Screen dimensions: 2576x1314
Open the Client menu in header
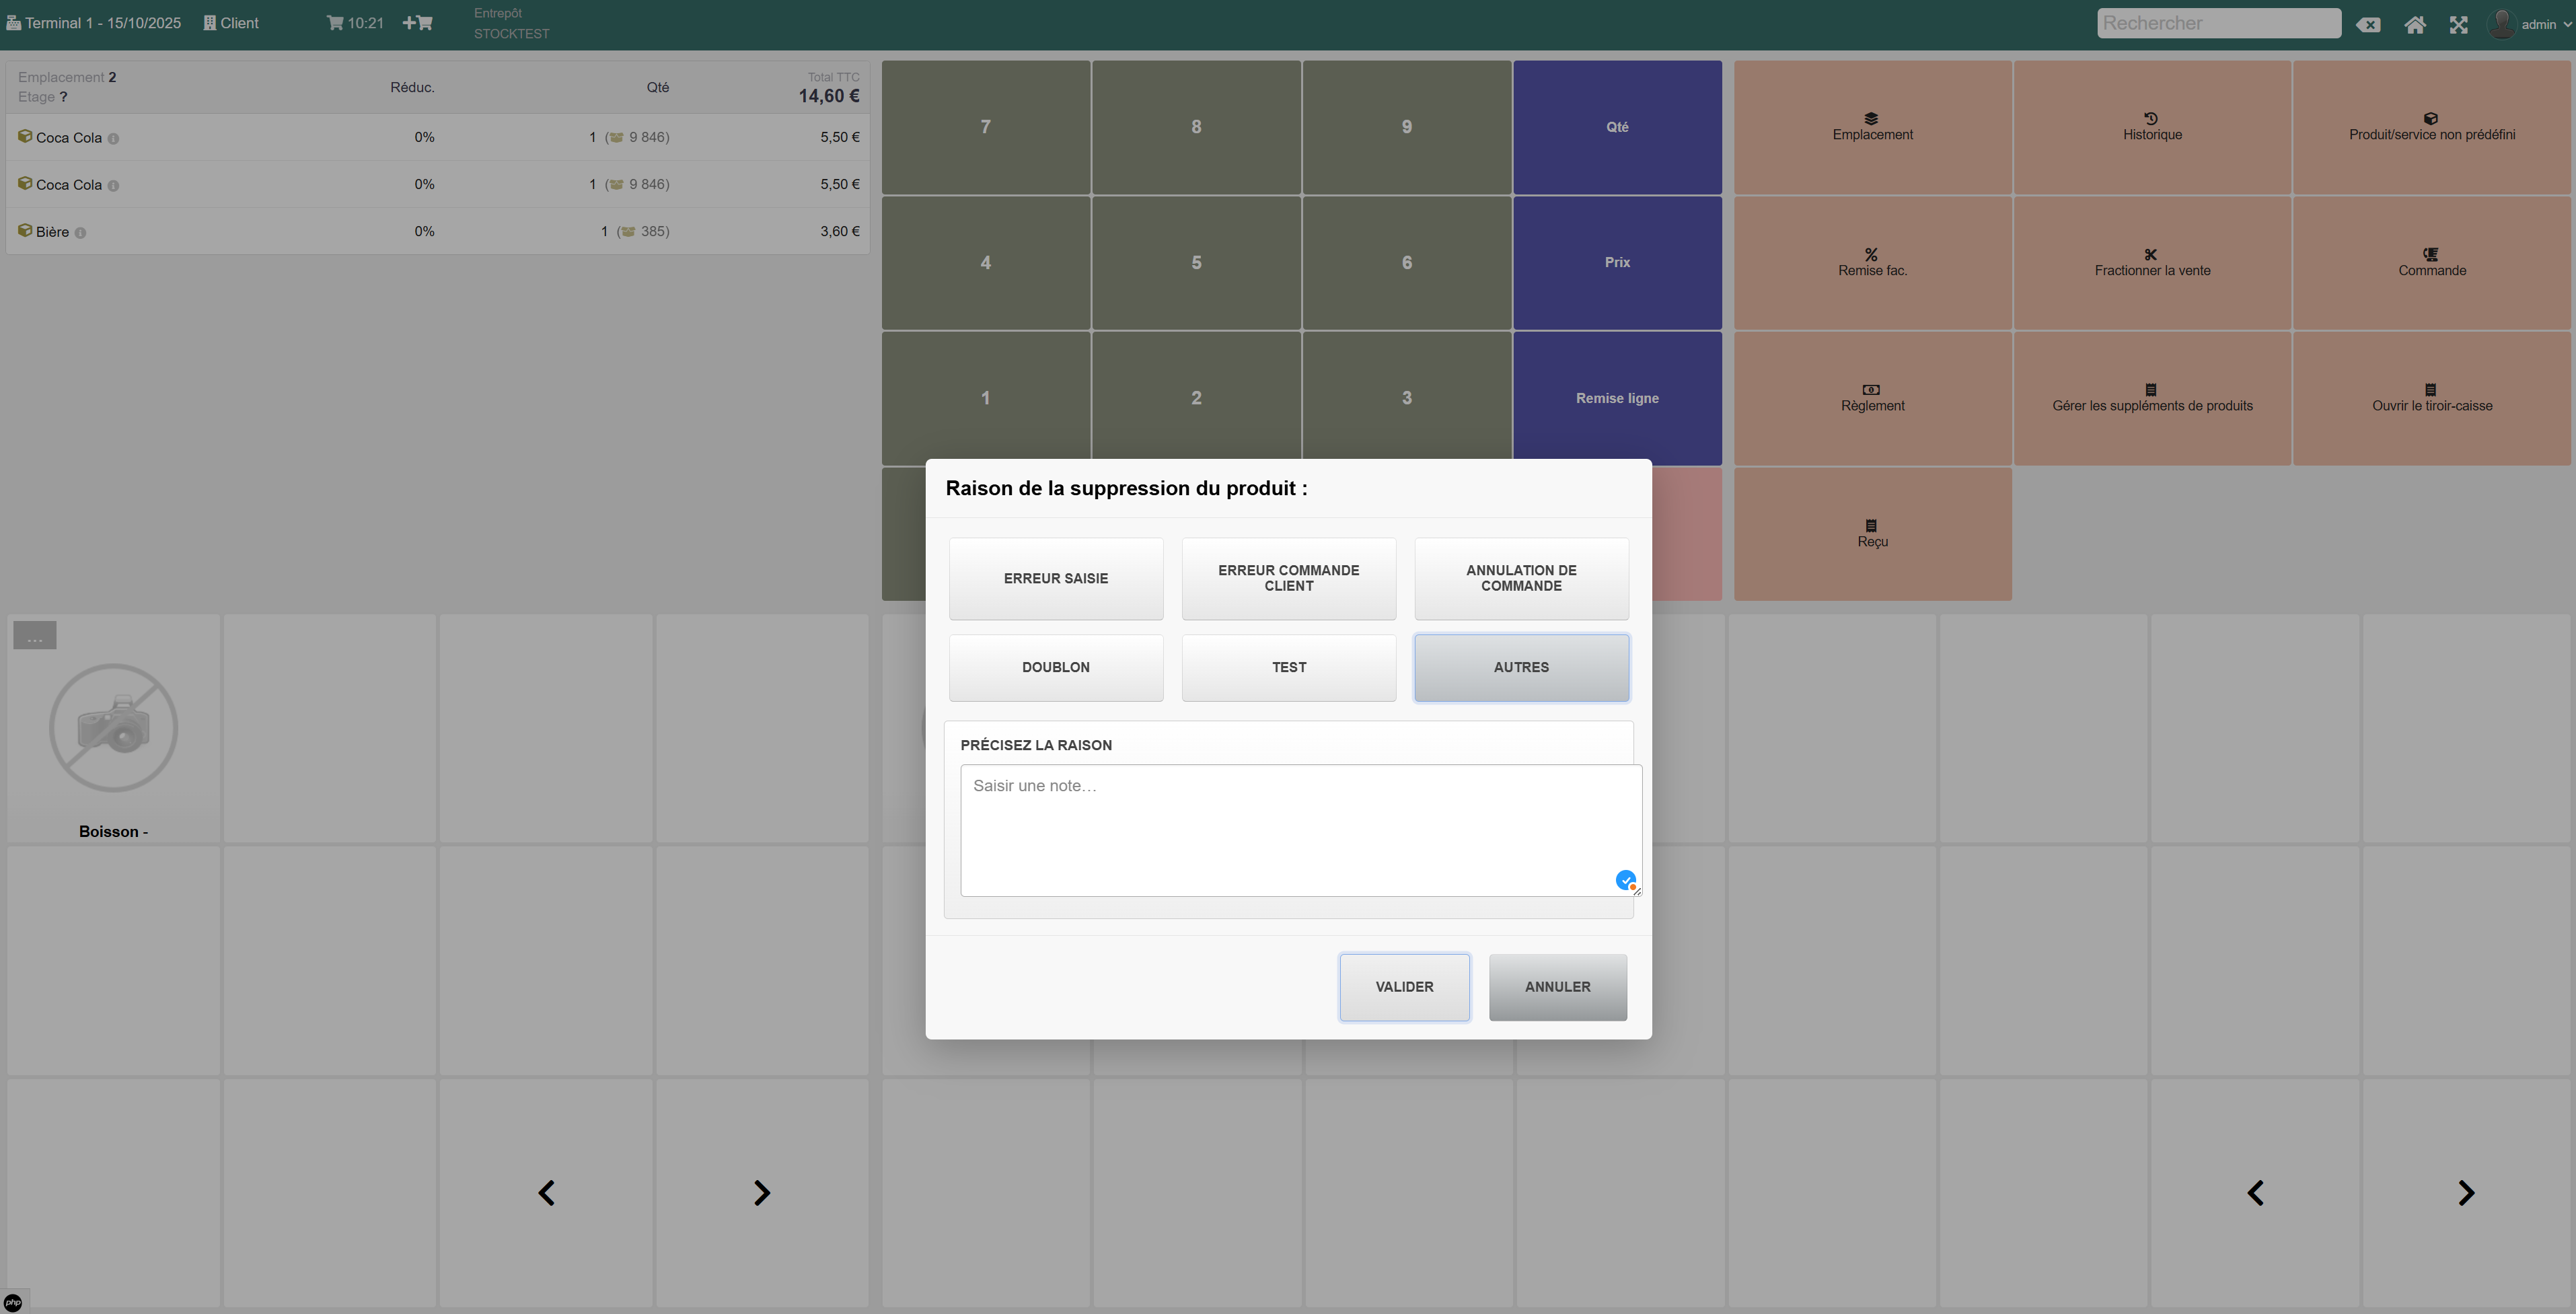pos(231,23)
